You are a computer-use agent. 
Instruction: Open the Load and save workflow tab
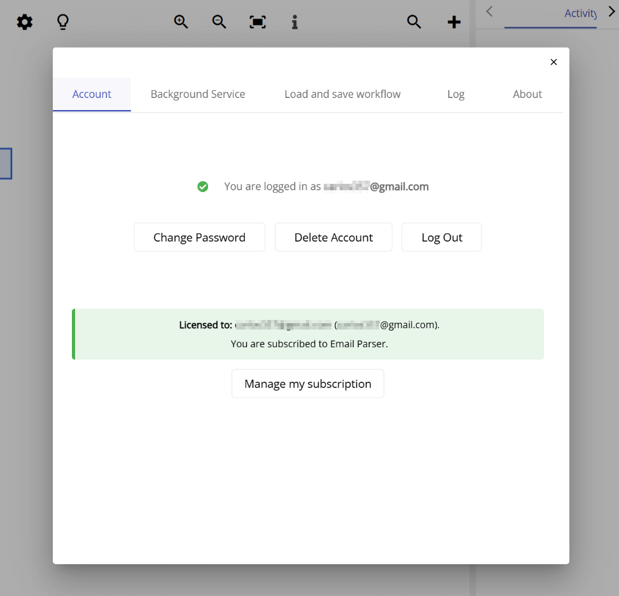[342, 94]
